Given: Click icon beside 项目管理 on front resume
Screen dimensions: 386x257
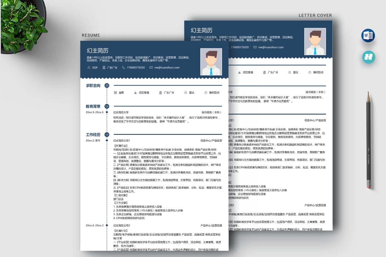Looking at the screenshot, I should pos(136,93).
